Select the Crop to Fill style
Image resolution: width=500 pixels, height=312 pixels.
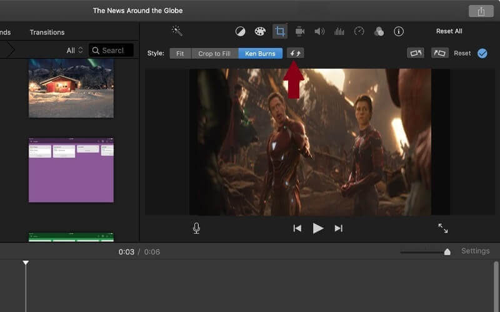[x=214, y=54]
